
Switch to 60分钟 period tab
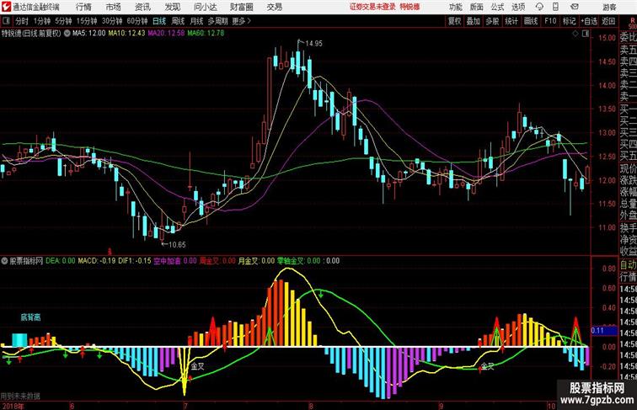point(136,21)
